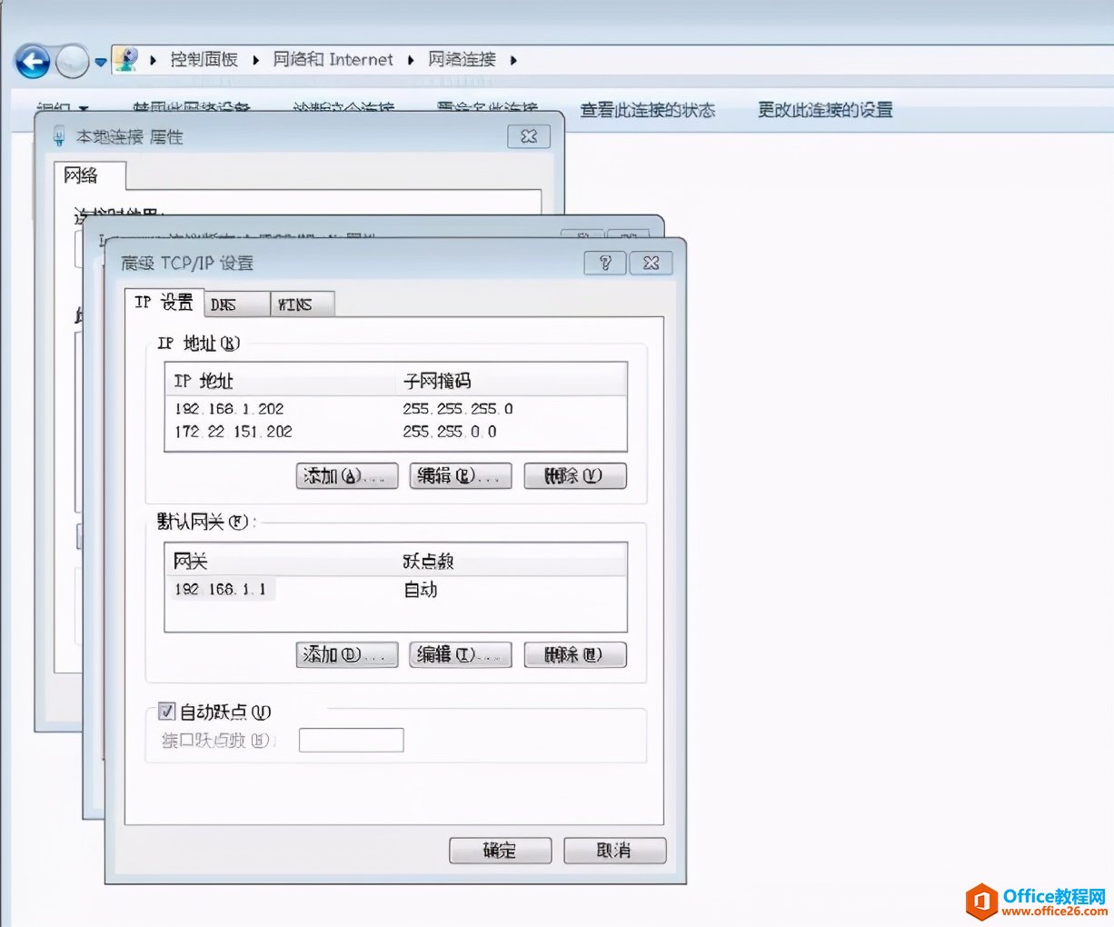
Task: Click the 网关 column header
Action: pyautogui.click(x=282, y=561)
